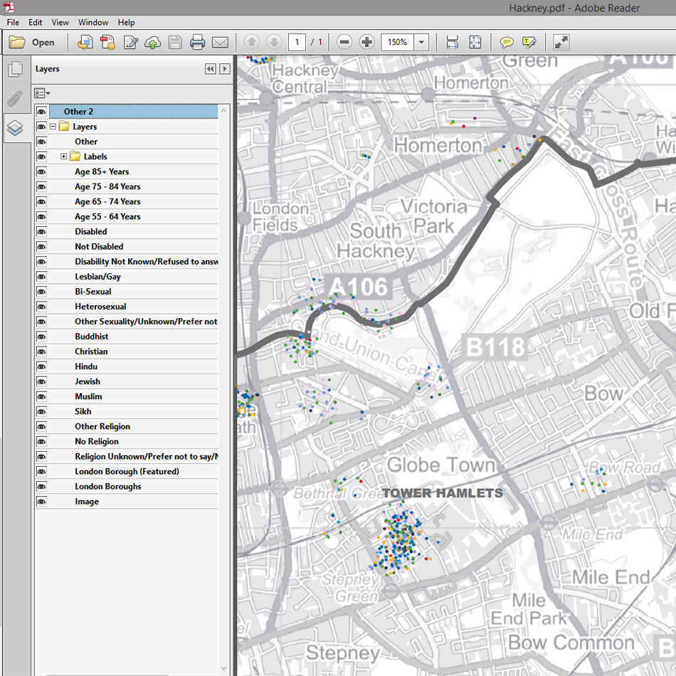Expand the Labels folder
This screenshot has width=676, height=676.
click(63, 157)
